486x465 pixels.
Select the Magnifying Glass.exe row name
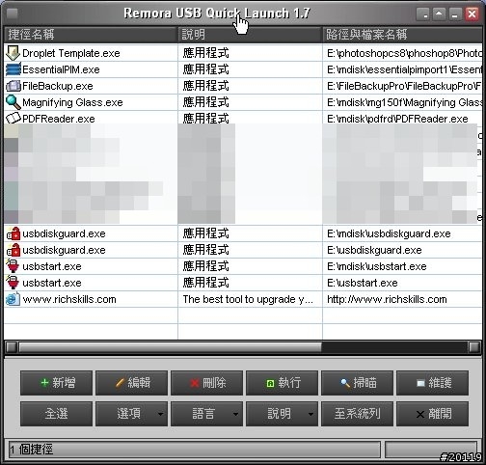click(72, 102)
